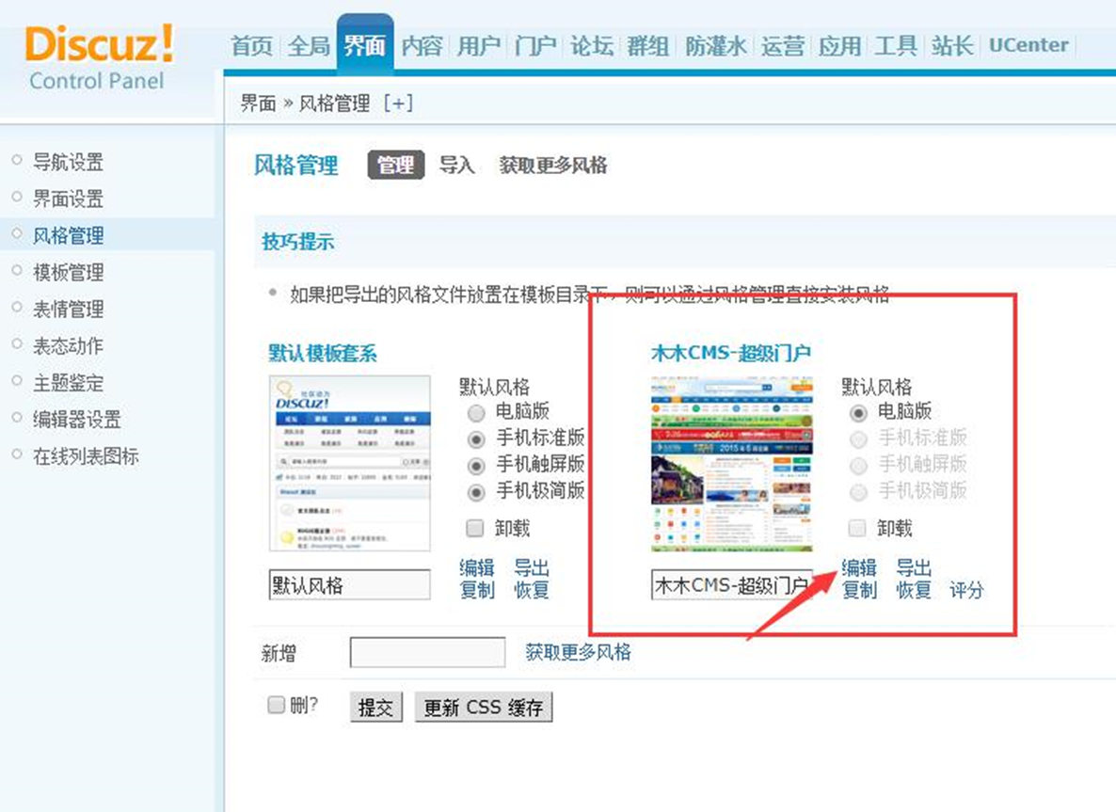Click 获取更多风格 link beside the 新增 field
This screenshot has height=812, width=1116.
pos(578,652)
